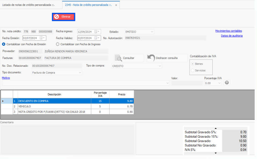Click the row indicator arrow in grid

(3, 101)
